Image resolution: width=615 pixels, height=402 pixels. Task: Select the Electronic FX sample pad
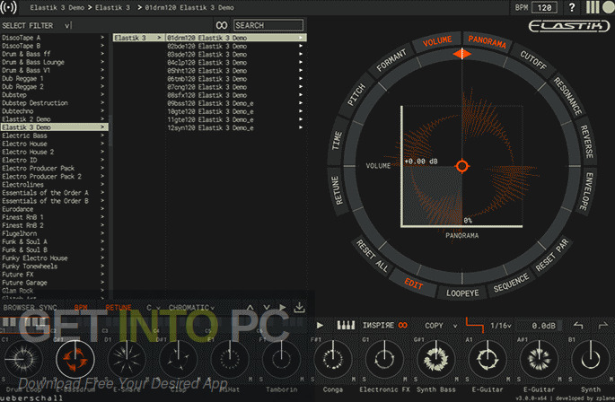(384, 359)
